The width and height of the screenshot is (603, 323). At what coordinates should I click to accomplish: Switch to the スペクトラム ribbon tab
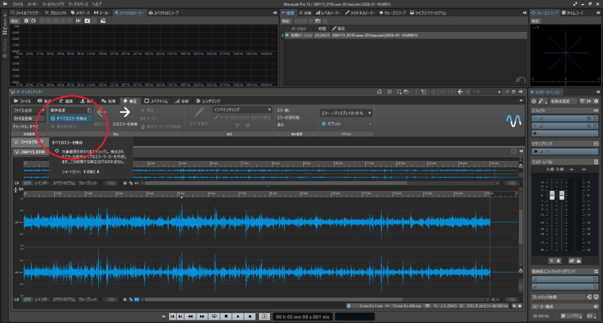coord(156,101)
